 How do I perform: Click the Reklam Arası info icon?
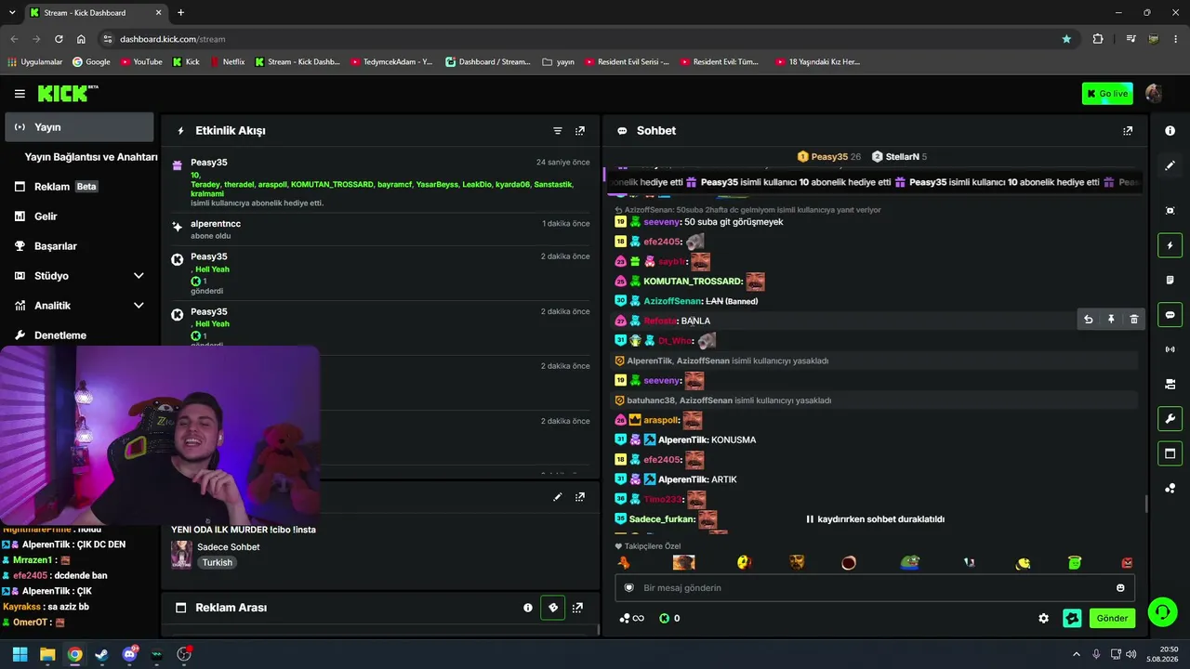coord(528,608)
